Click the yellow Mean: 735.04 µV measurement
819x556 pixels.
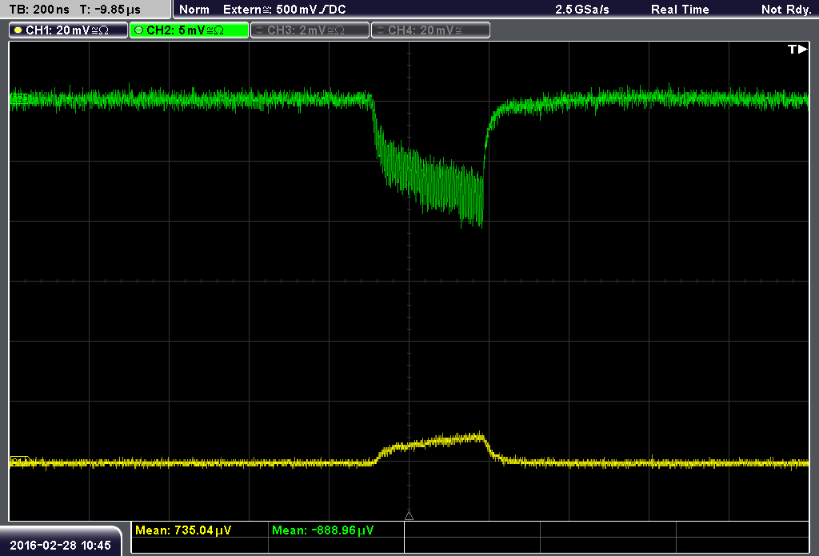click(183, 530)
